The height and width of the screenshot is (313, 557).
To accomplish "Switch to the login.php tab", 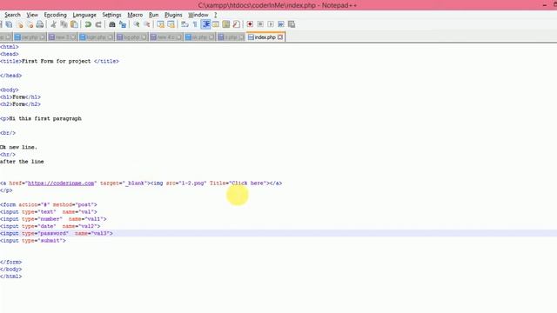I will 96,37.
